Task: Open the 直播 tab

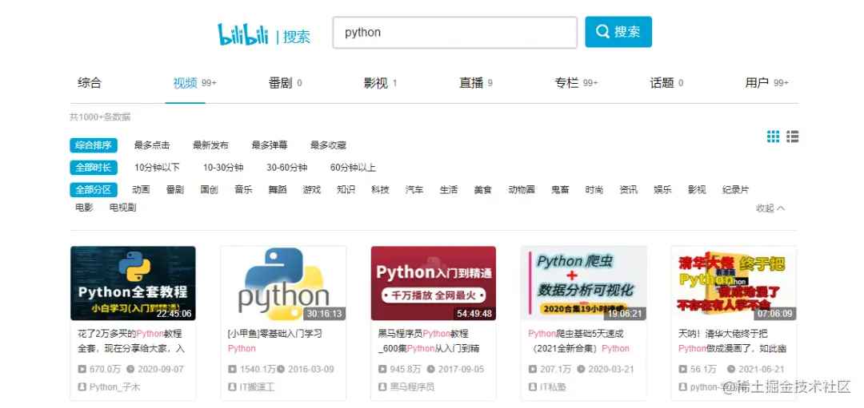Action: (x=476, y=83)
